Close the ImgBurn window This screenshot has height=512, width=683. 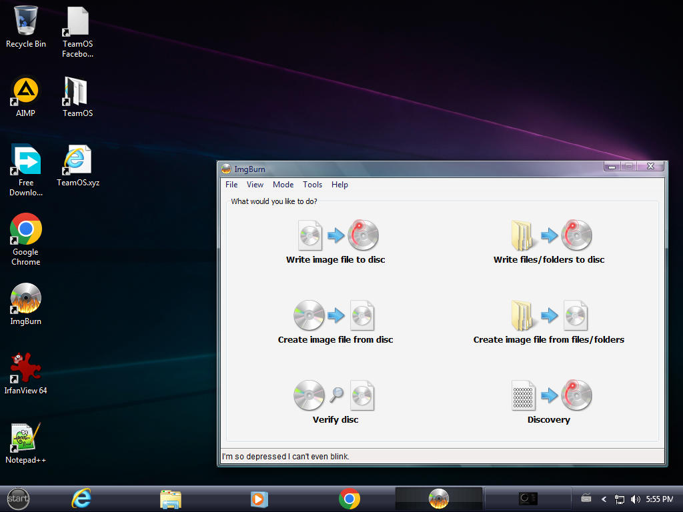tap(651, 166)
